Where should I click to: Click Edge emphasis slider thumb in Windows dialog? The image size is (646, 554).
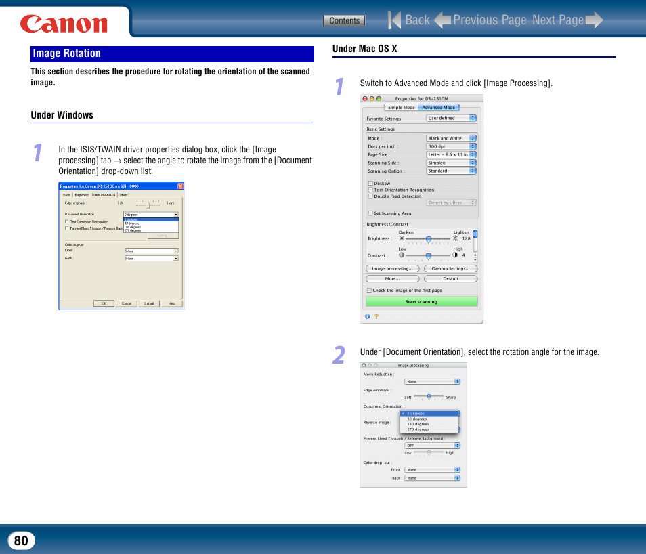coord(148,205)
